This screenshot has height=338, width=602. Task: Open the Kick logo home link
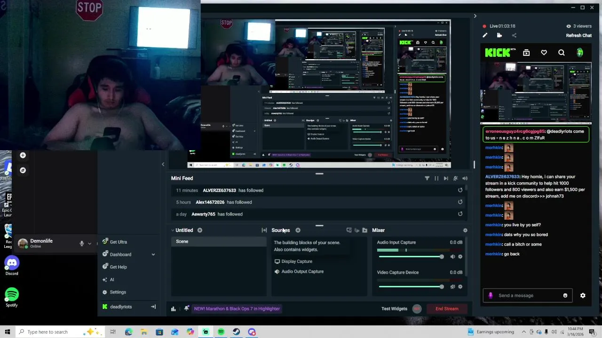tap(498, 53)
